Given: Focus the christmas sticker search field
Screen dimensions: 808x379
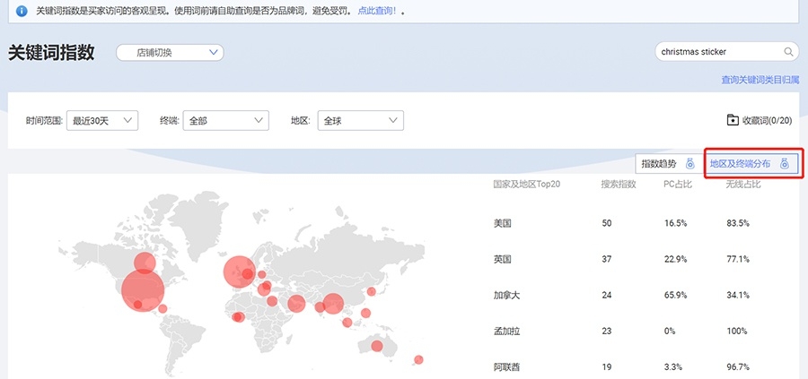Looking at the screenshot, I should click(x=718, y=52).
